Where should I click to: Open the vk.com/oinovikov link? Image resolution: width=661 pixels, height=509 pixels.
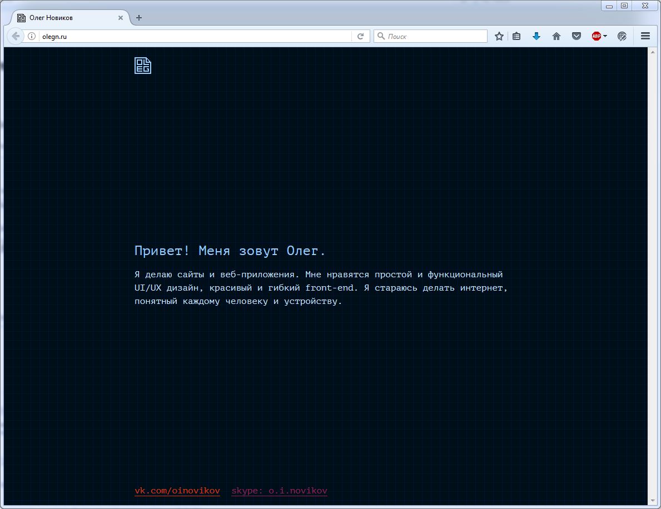tap(177, 491)
